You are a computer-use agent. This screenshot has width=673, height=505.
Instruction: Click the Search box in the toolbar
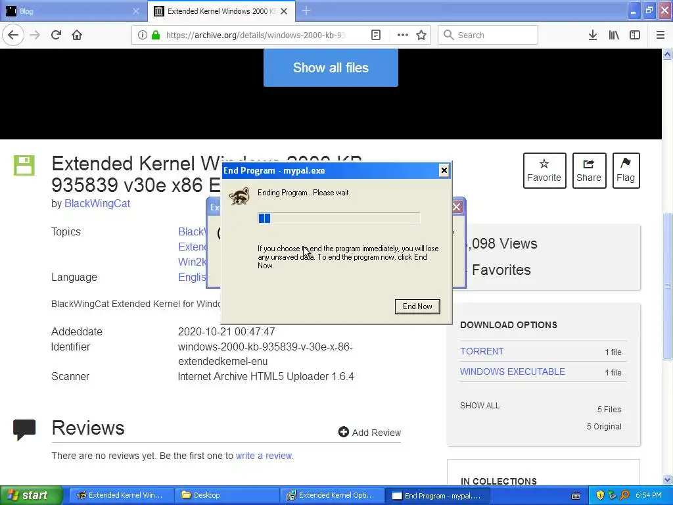(488, 35)
